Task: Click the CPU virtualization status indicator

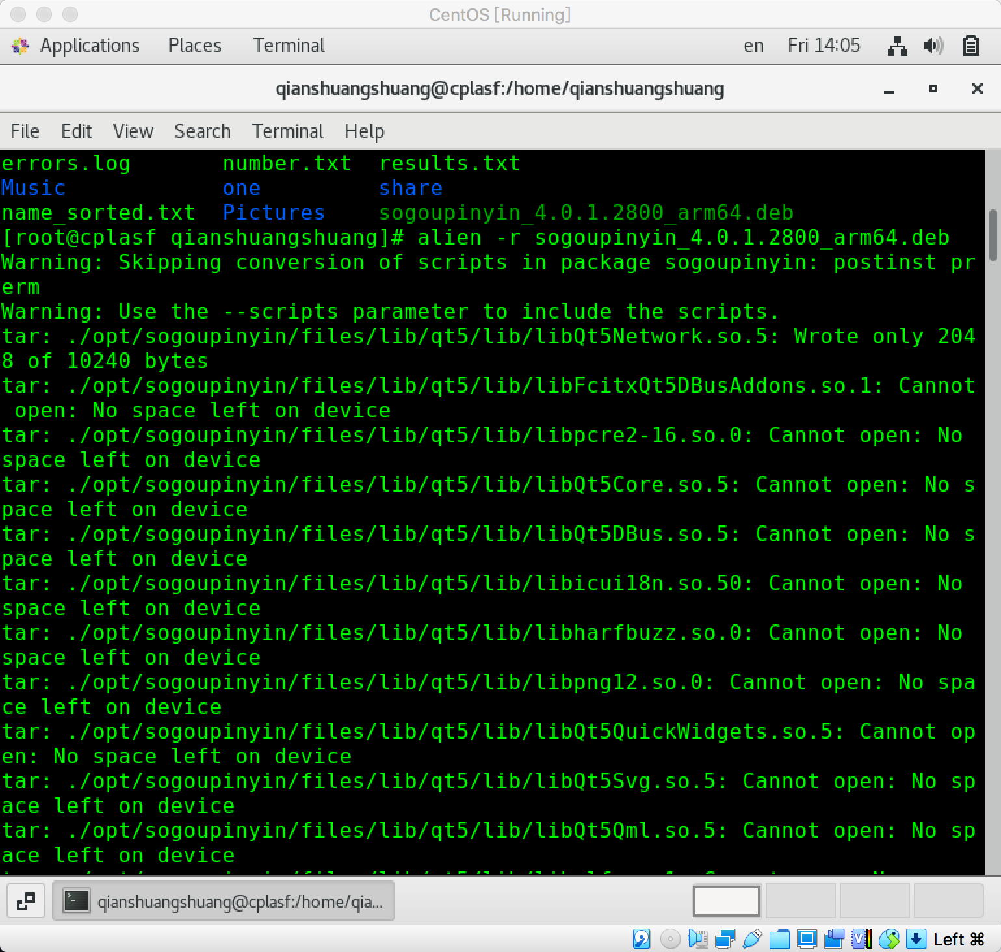Action: click(x=862, y=939)
